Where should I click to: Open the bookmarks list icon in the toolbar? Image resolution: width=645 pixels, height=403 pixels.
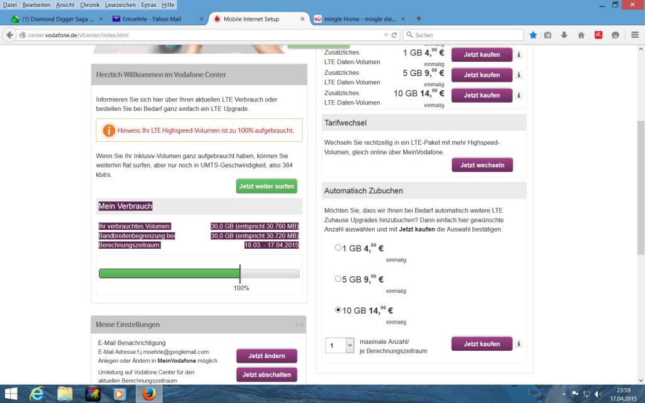pyautogui.click(x=547, y=35)
